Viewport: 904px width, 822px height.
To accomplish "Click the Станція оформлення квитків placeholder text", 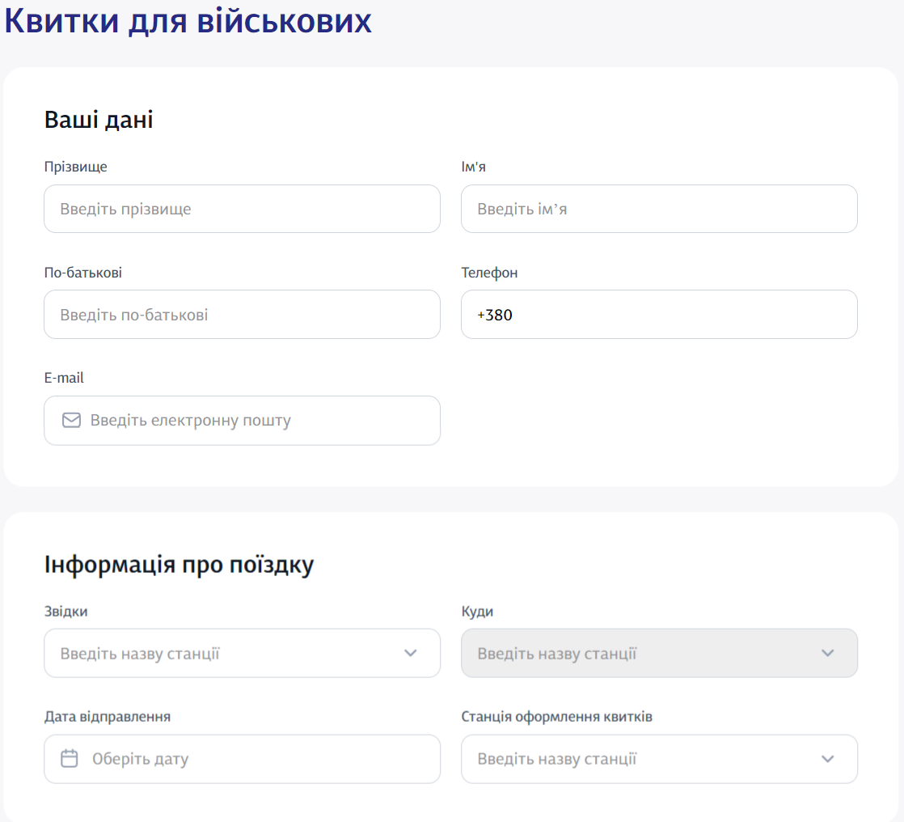I will pyautogui.click(x=556, y=760).
